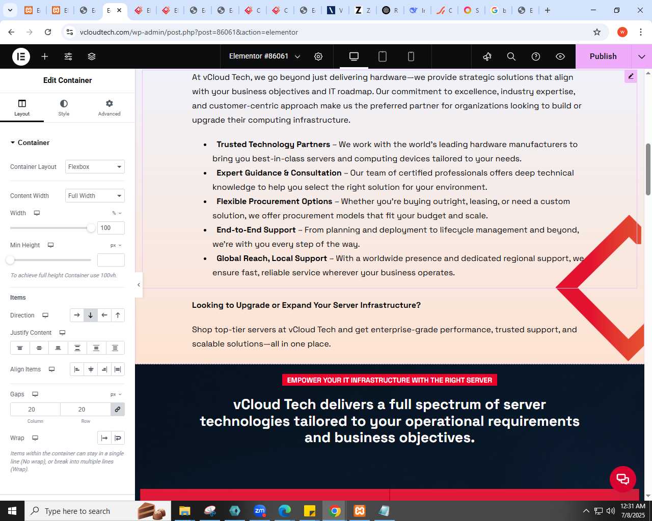Set Align Items to Start
The width and height of the screenshot is (652, 521).
77,369
